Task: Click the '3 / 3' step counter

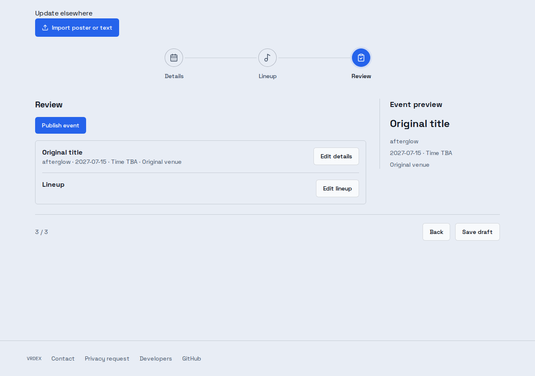Action: click(x=41, y=232)
